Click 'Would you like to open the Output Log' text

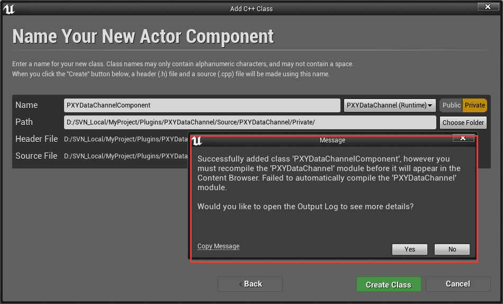306,207
